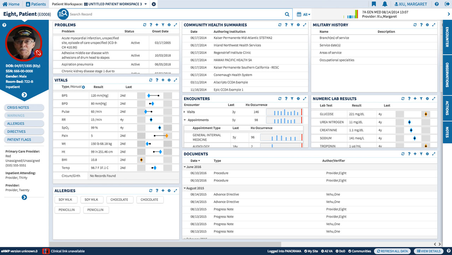Open the Actions side tab
Viewport: 452px width, 255px height.
(447, 108)
